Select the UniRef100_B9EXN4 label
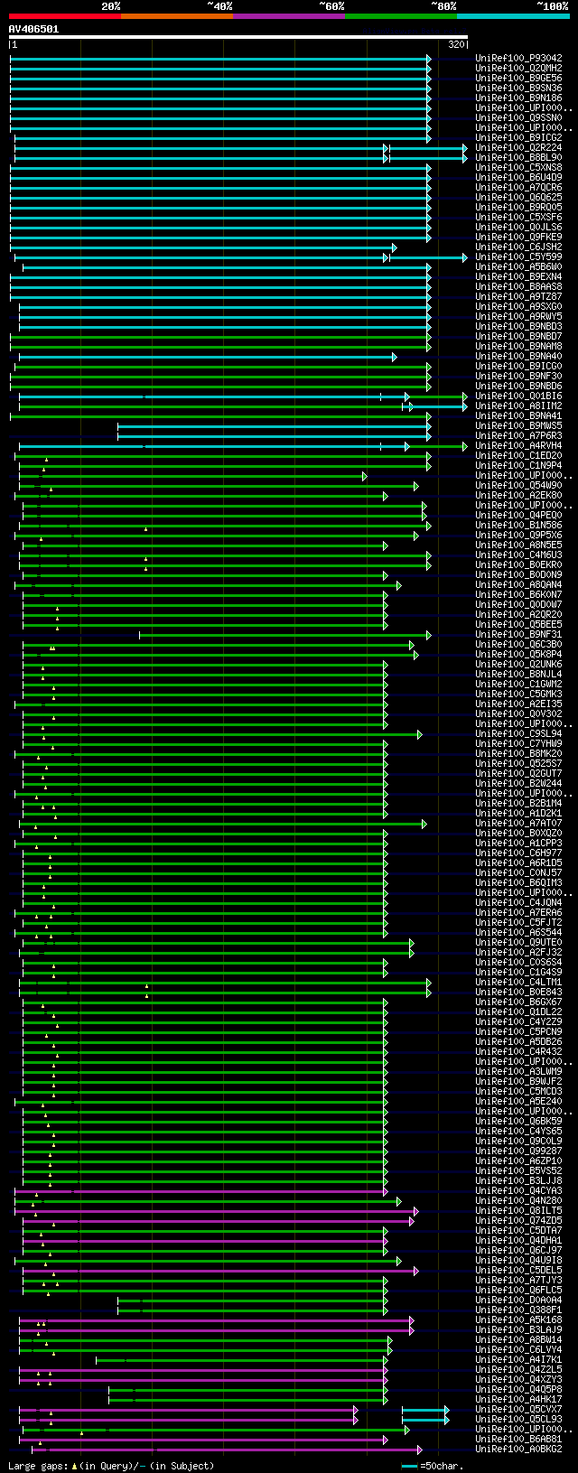This screenshot has height=1473, width=578. pos(518,277)
